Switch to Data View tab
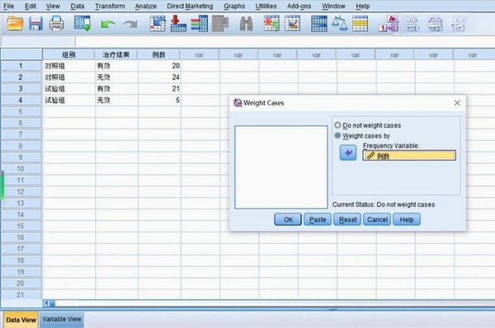The height and width of the screenshot is (328, 495). (x=21, y=320)
